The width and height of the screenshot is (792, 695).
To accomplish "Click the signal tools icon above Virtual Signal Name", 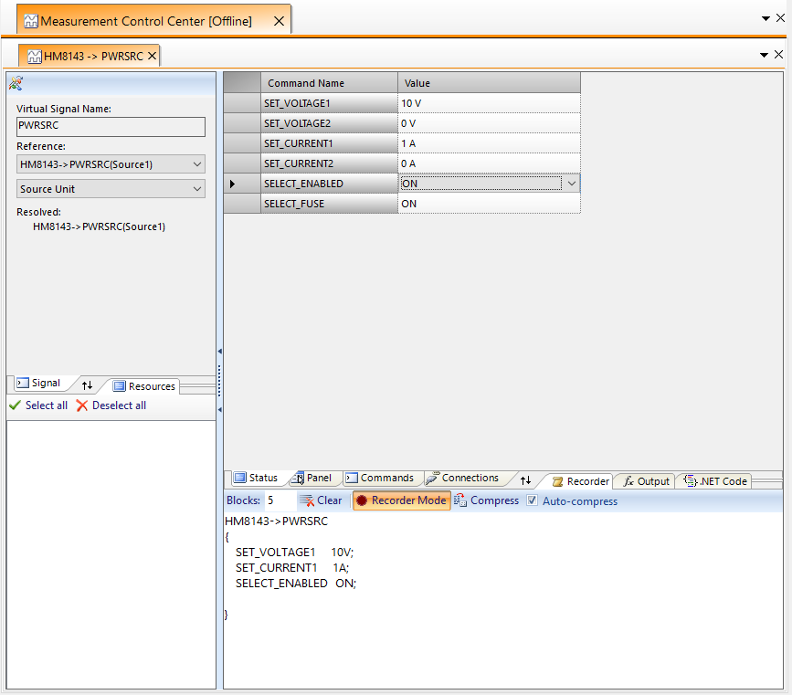I will [16, 83].
